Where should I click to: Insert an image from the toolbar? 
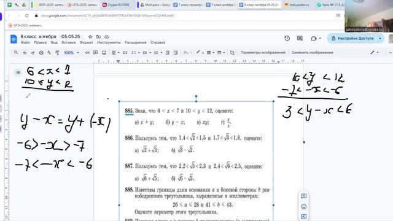[104, 53]
